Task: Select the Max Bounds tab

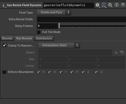Action: 24,38
